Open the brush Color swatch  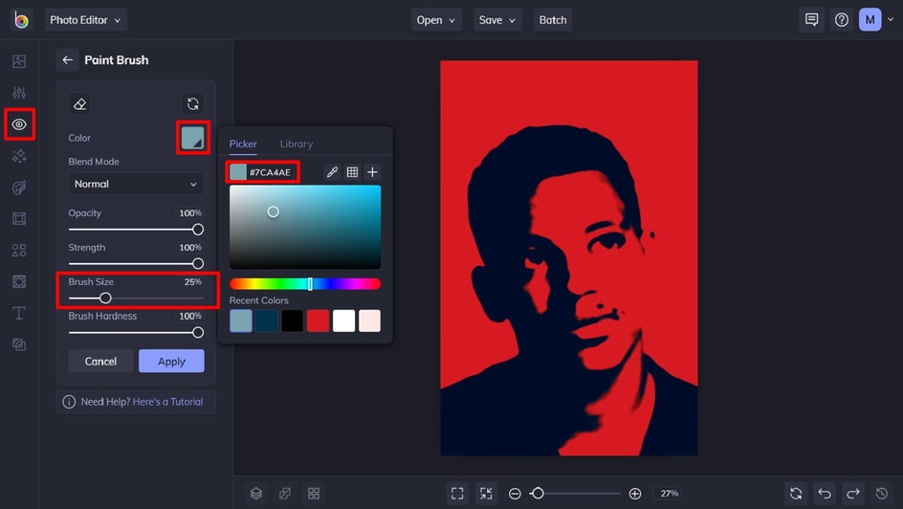(x=193, y=138)
